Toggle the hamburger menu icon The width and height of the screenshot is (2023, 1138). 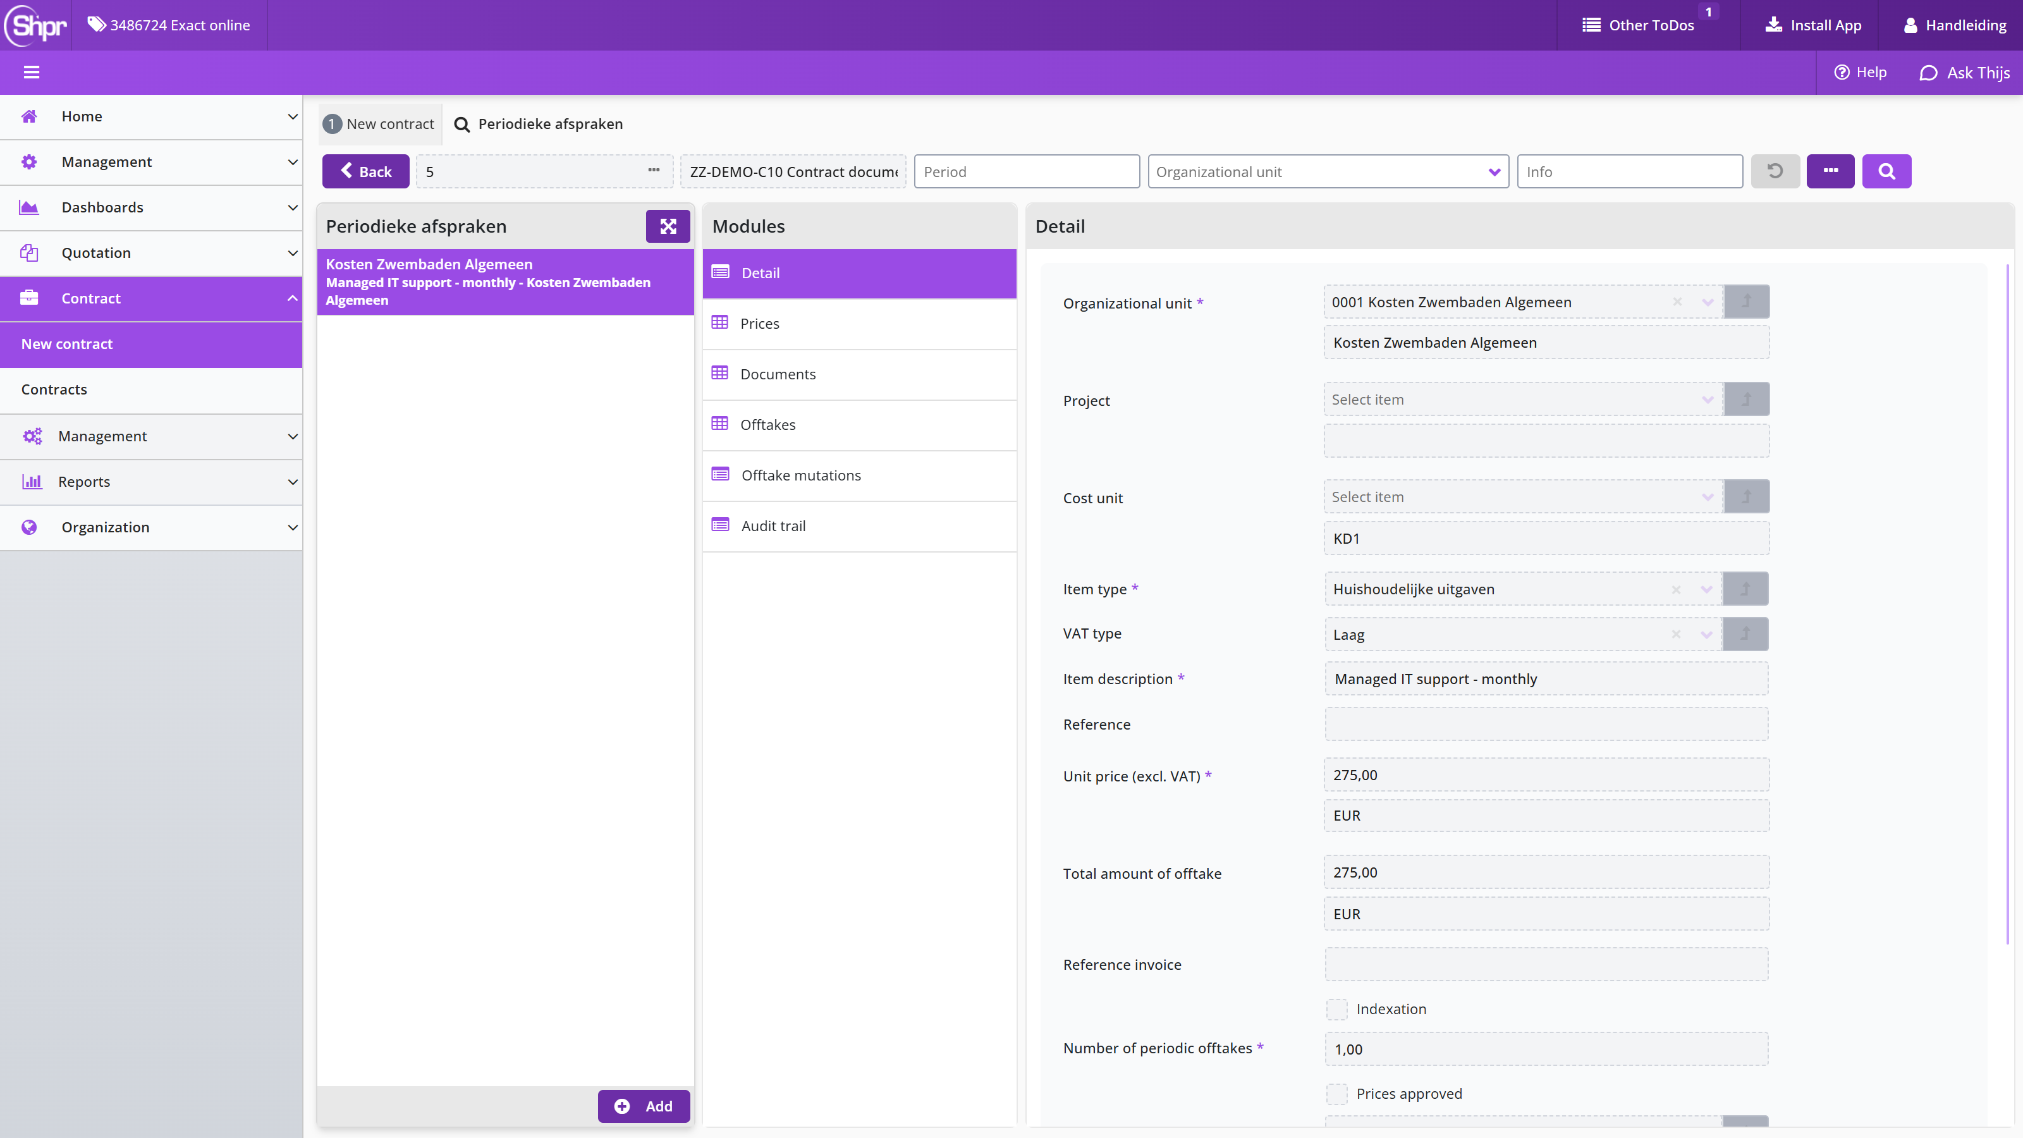[32, 72]
